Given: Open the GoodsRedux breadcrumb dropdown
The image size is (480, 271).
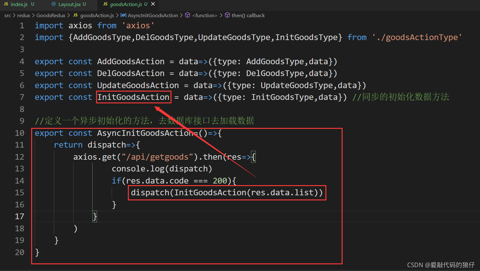Looking at the screenshot, I should (51, 15).
